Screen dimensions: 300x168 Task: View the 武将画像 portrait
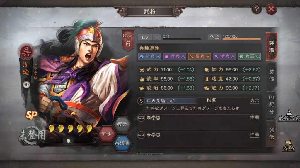point(289,116)
